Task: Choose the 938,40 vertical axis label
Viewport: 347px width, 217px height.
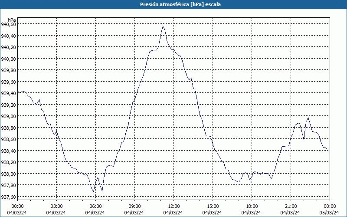Action: point(8,151)
